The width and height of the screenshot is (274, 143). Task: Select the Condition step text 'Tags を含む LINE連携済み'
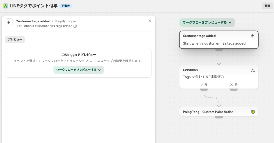[x=203, y=77]
